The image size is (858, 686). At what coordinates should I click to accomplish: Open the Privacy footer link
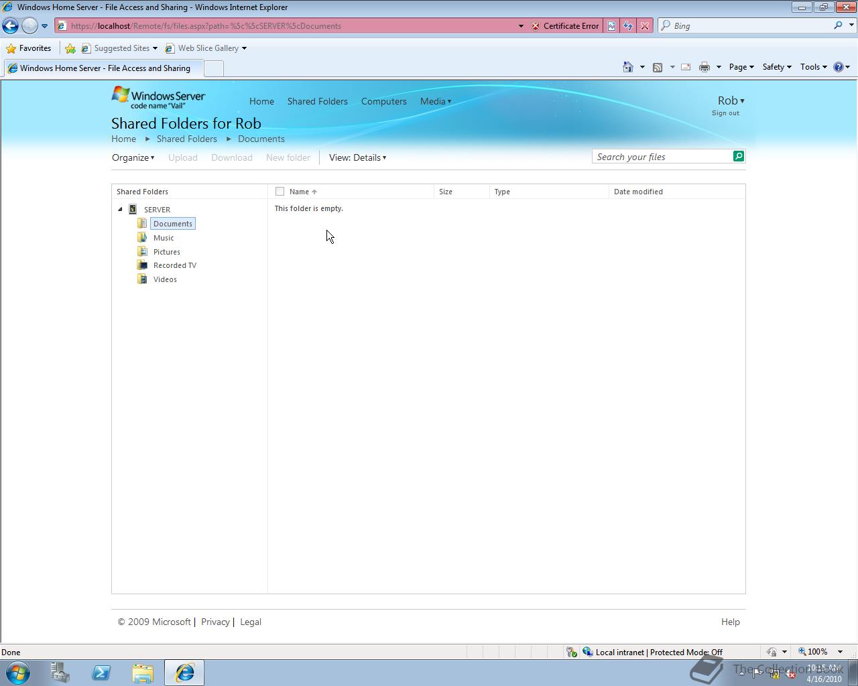pyautogui.click(x=215, y=622)
